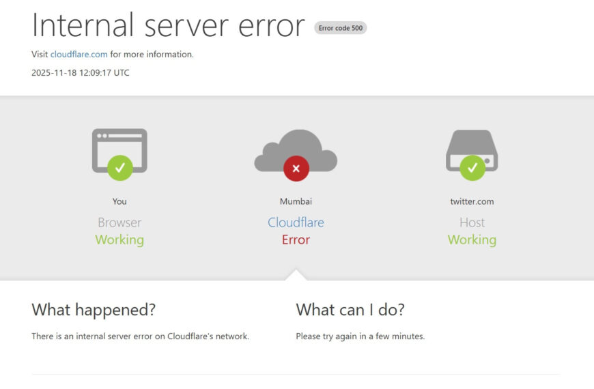Click the 'You' label under browser icon
This screenshot has width=594, height=389.
(119, 201)
